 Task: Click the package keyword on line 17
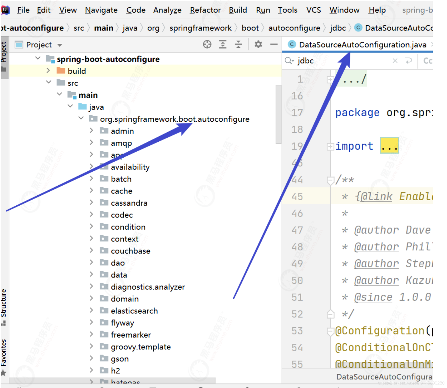tap(357, 113)
